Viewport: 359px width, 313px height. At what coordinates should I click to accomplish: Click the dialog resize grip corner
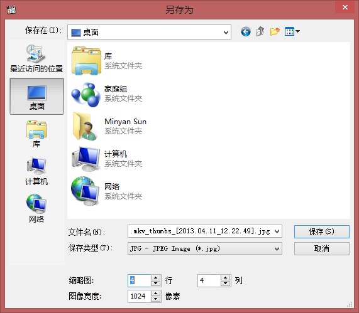click(350, 304)
